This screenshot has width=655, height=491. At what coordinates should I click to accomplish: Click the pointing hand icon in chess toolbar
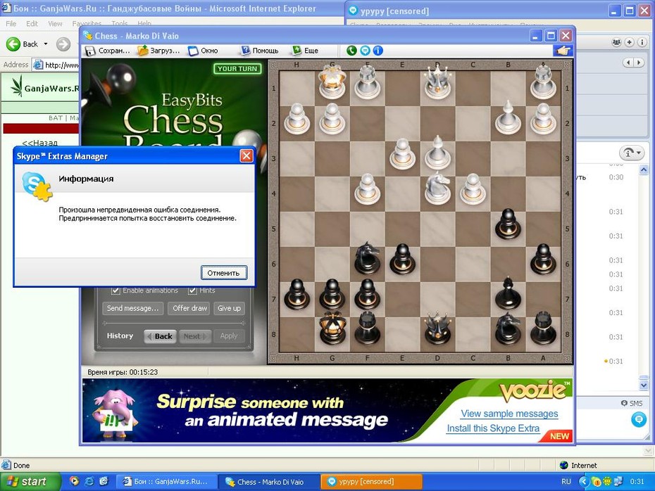coord(563,51)
